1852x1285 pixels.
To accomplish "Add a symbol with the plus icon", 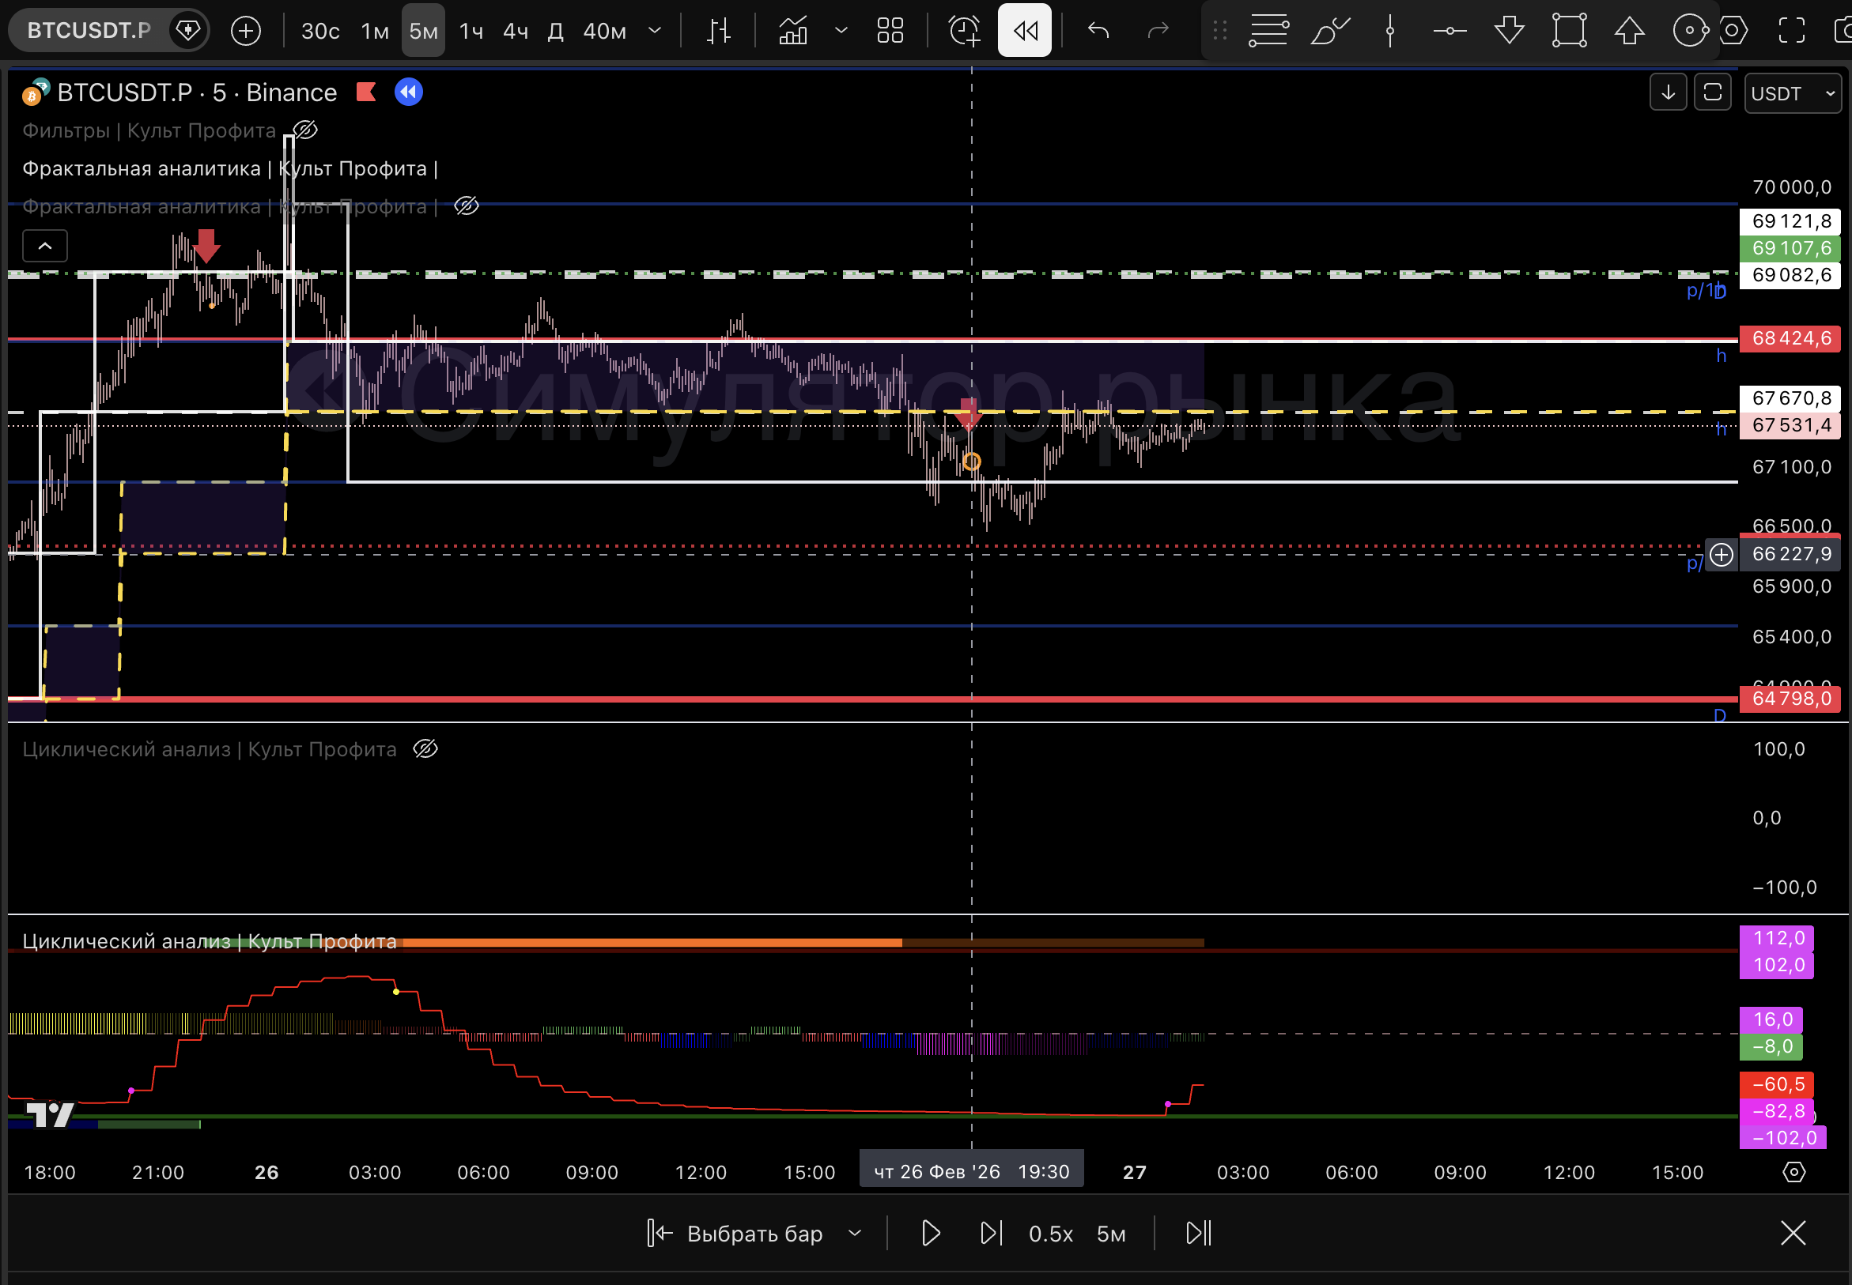I will (x=246, y=31).
